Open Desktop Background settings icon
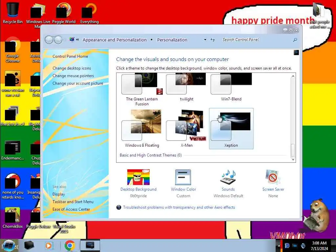Image resolution: width=336 pixels, height=252 pixels. 138,177
